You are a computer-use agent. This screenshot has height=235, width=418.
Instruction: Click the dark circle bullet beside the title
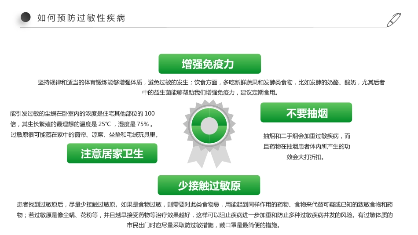26,17
